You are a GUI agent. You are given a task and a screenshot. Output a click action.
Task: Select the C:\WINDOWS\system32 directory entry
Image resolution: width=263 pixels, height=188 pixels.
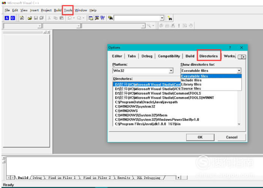(135, 107)
